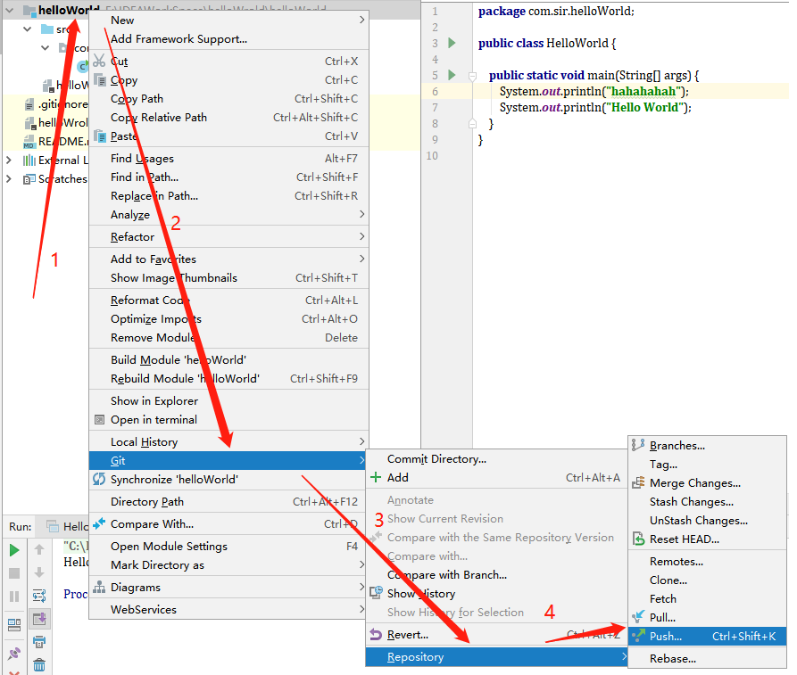Open the New submenu
This screenshot has height=675, width=797.
click(228, 20)
